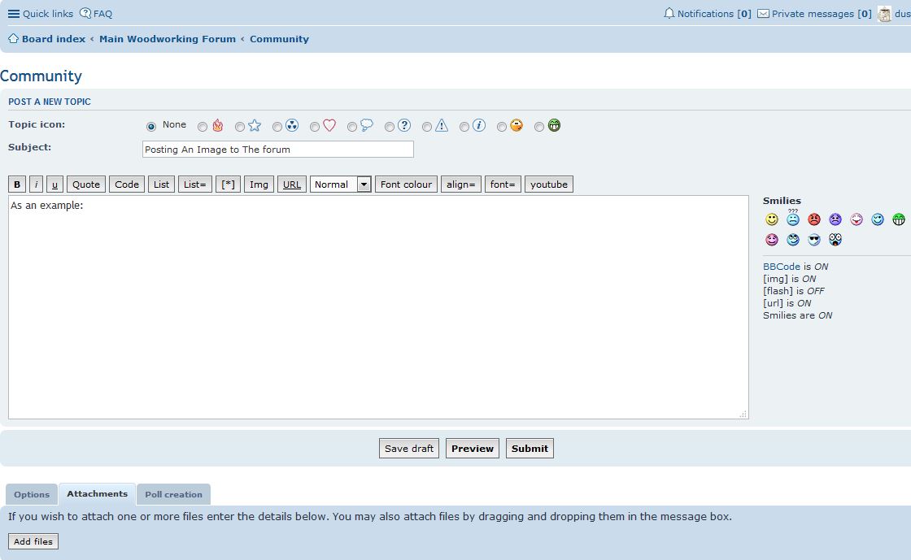Select the radio button beside the info icon

(x=464, y=127)
